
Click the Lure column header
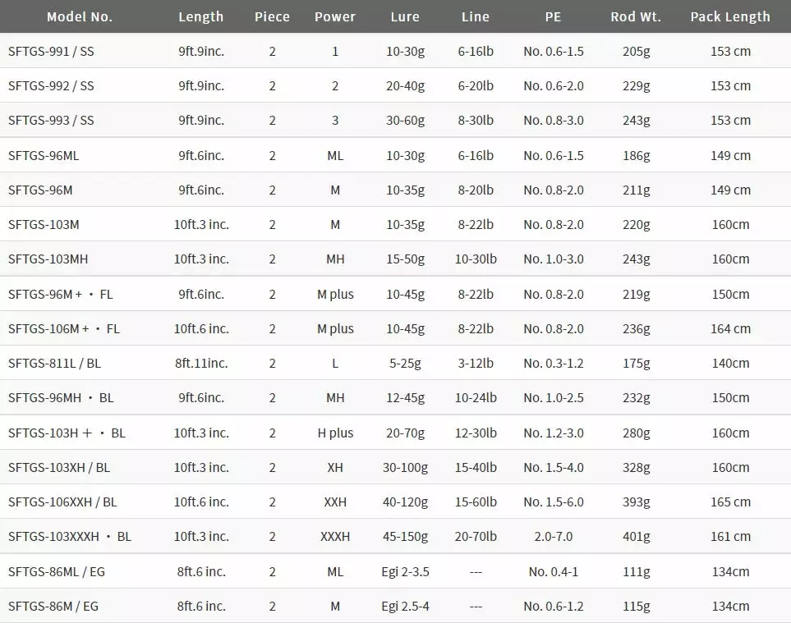(x=405, y=16)
